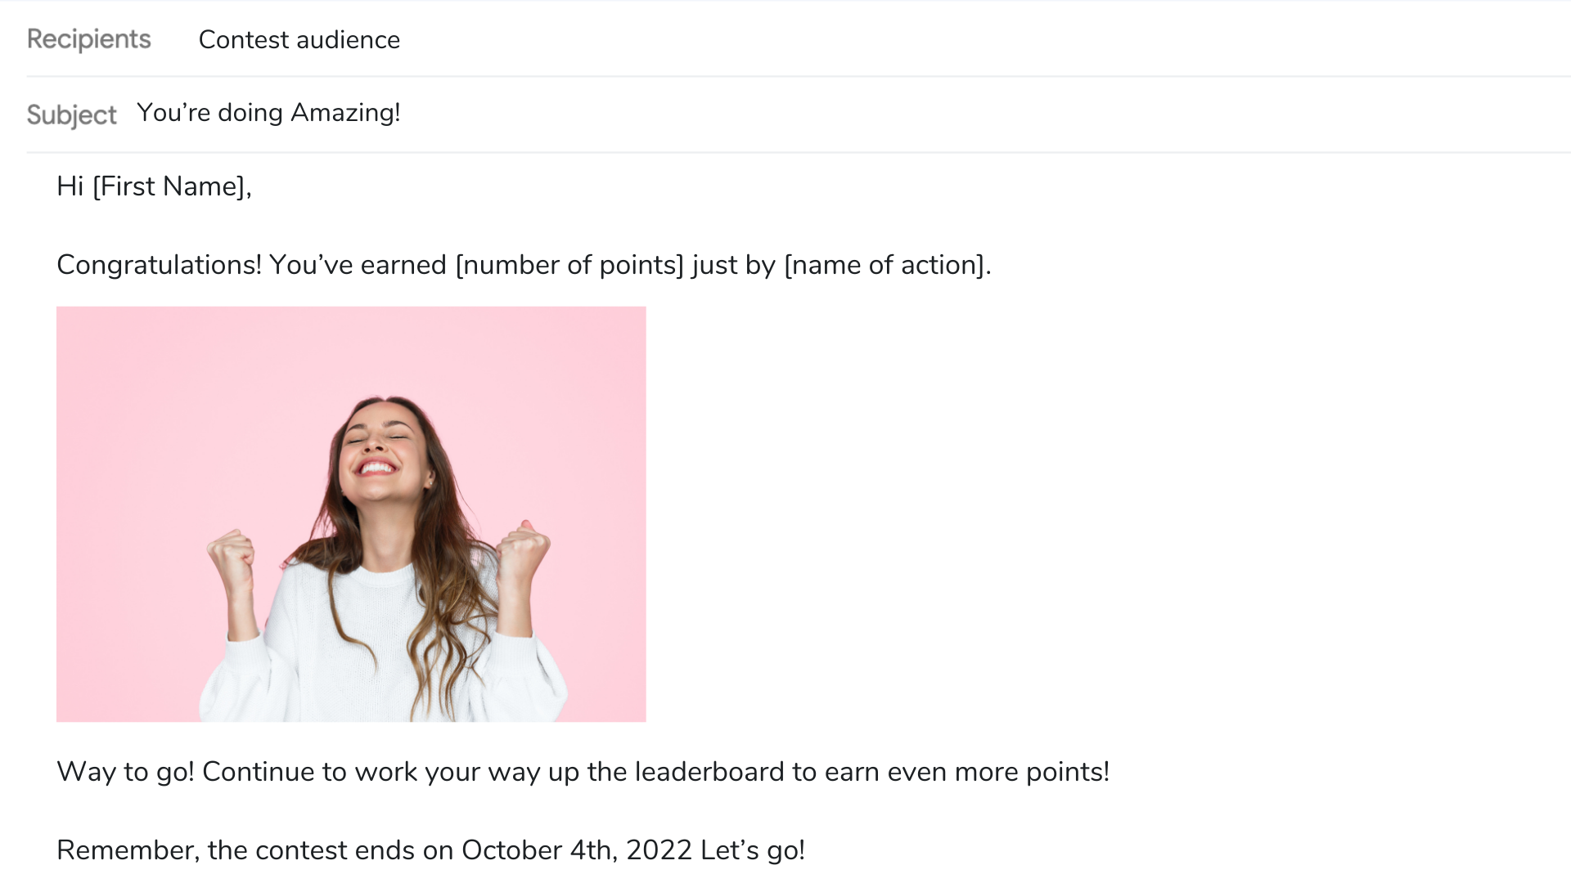
Task: Select the Contest audience recipients field
Action: pyautogui.click(x=299, y=39)
